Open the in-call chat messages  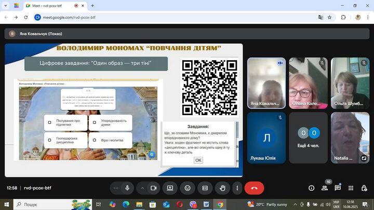tap(338, 188)
